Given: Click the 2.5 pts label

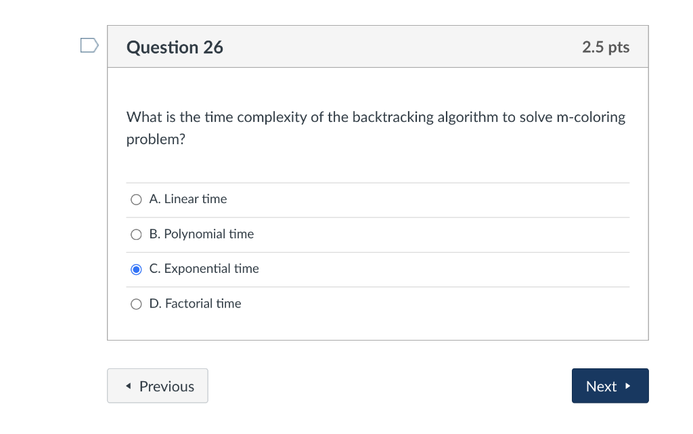Looking at the screenshot, I should pos(605,47).
